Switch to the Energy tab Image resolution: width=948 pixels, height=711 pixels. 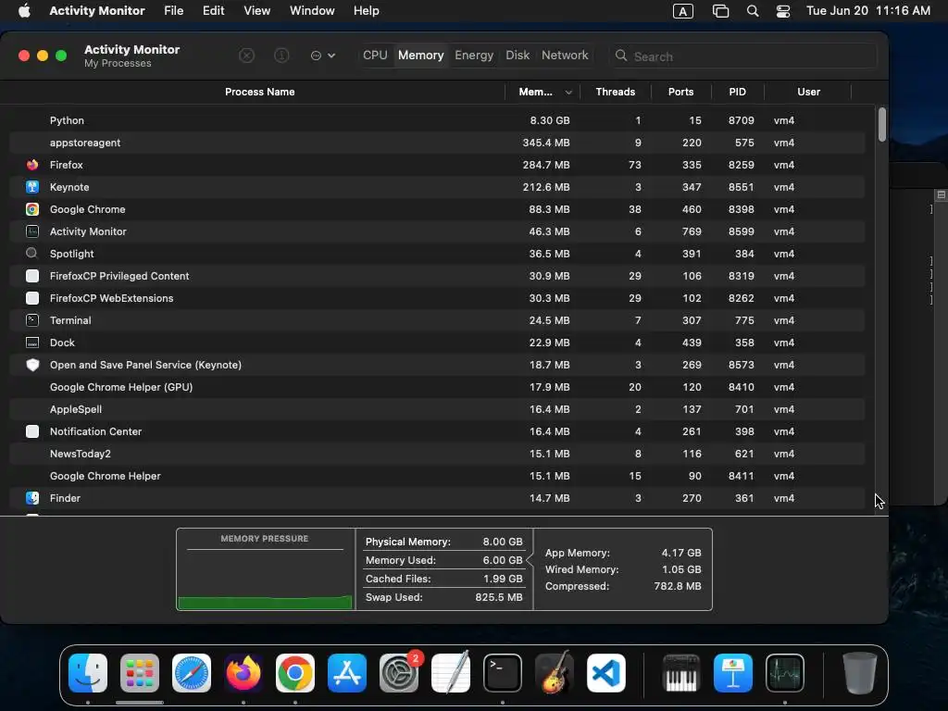(474, 55)
